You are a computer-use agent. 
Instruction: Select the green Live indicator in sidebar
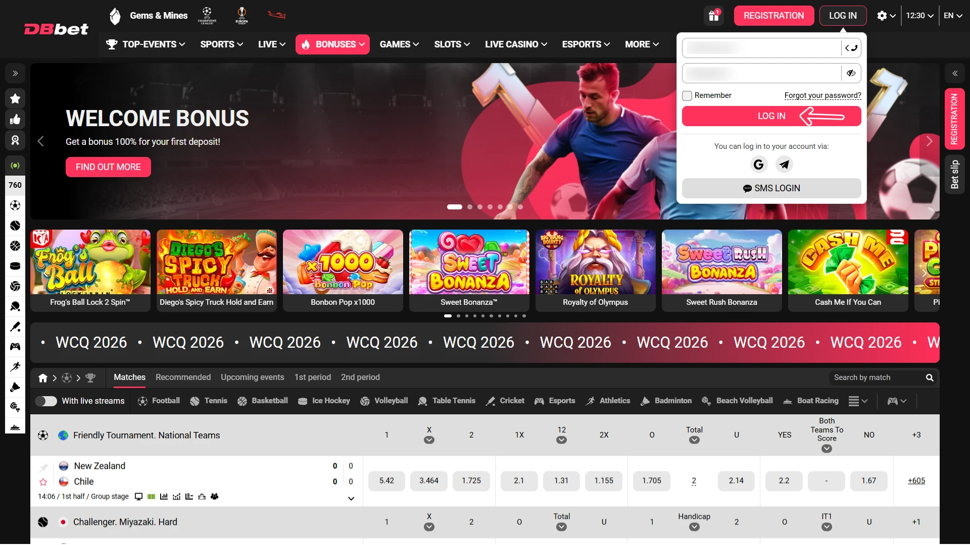click(15, 166)
